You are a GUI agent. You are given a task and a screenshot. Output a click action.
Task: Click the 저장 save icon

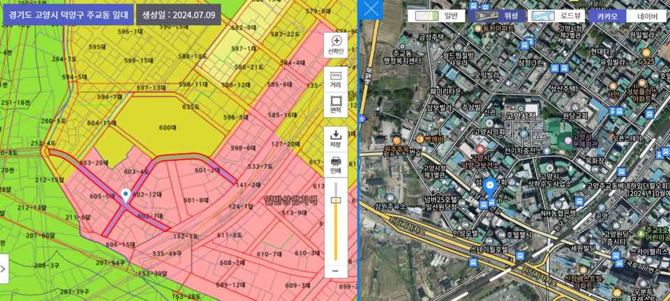(x=336, y=138)
